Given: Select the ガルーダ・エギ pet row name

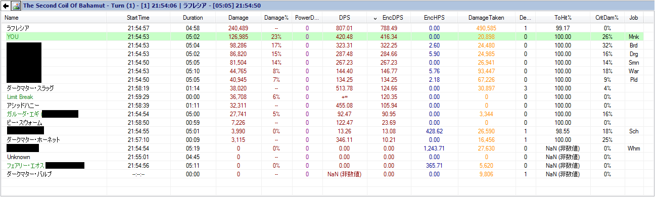Looking at the screenshot, I should click(x=23, y=114).
